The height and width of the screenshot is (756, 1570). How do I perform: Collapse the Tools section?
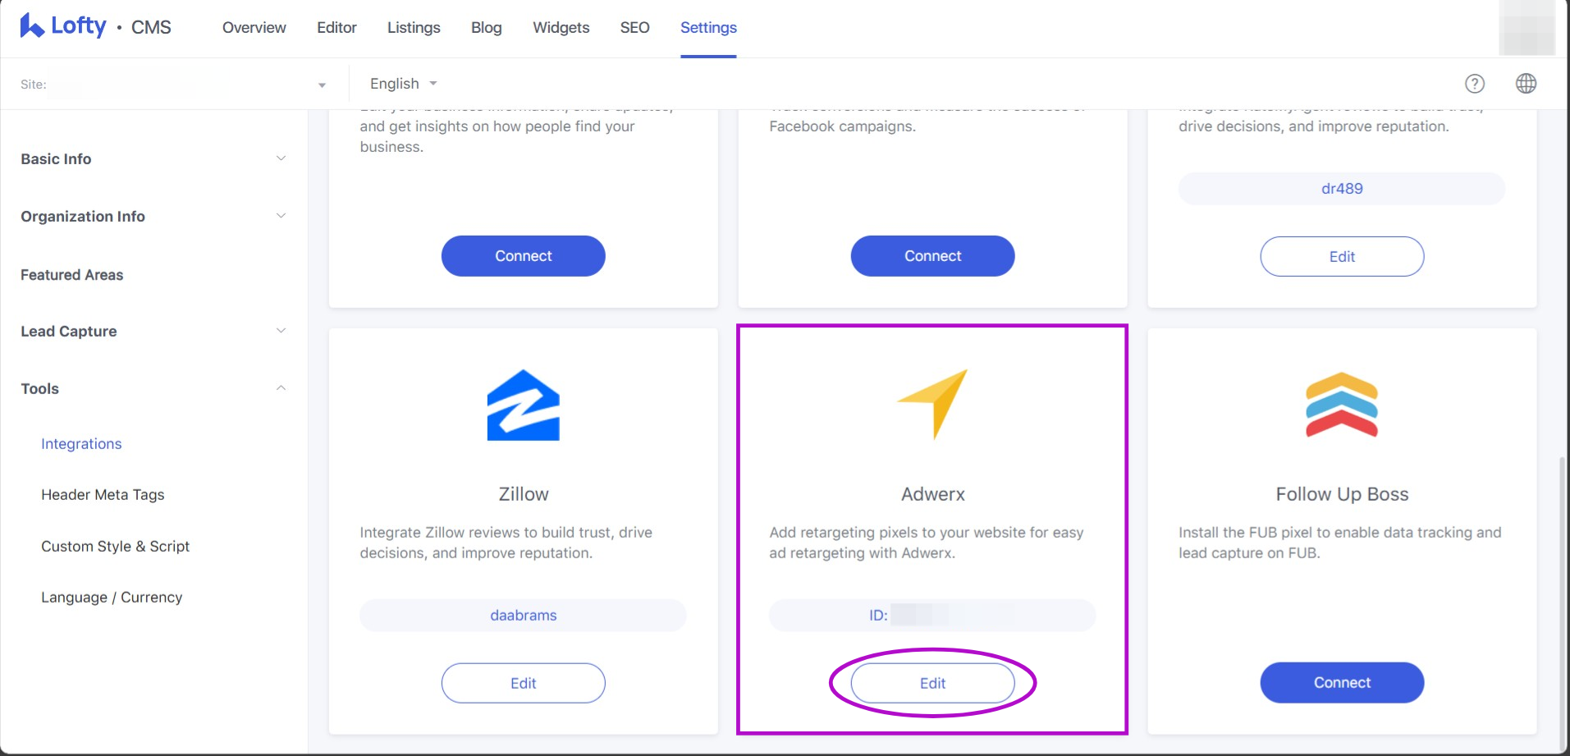tap(281, 388)
